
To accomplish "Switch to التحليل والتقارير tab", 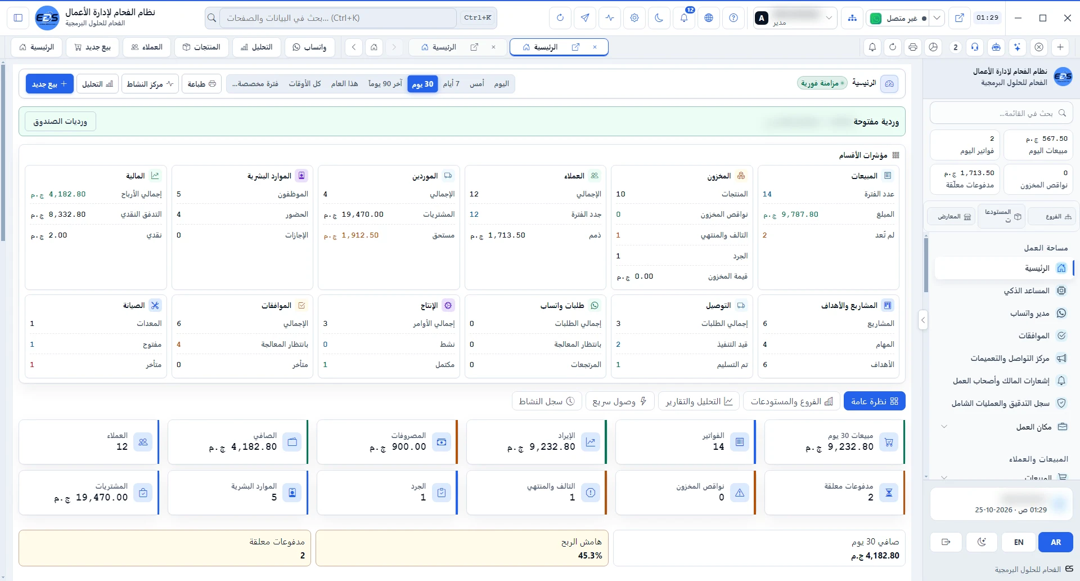I will (x=699, y=401).
